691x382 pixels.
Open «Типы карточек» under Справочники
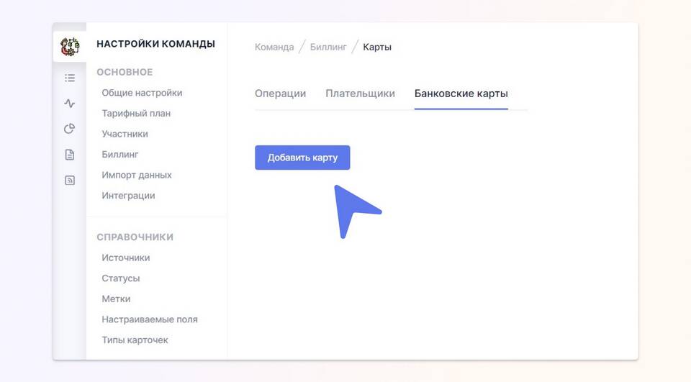(x=135, y=340)
